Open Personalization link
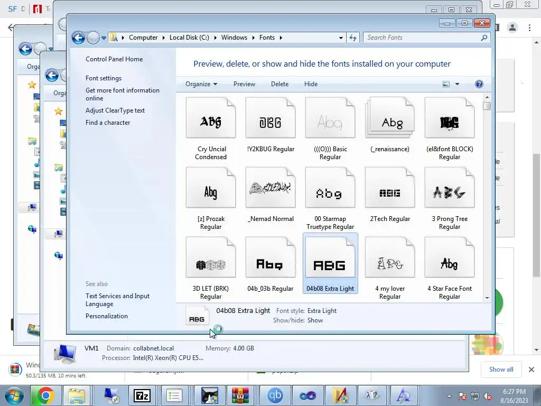This screenshot has width=541, height=406. coord(107,316)
